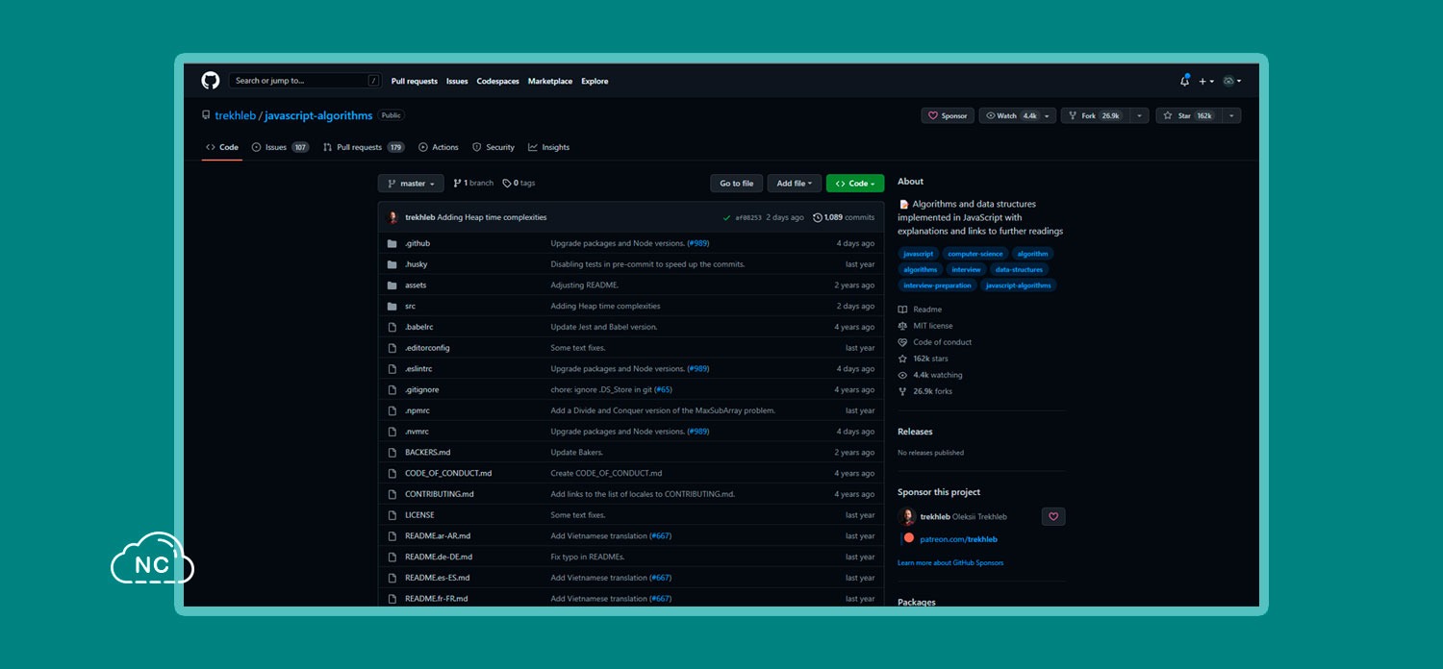Click the LICENSE file icon
The width and height of the screenshot is (1443, 669).
pos(392,515)
